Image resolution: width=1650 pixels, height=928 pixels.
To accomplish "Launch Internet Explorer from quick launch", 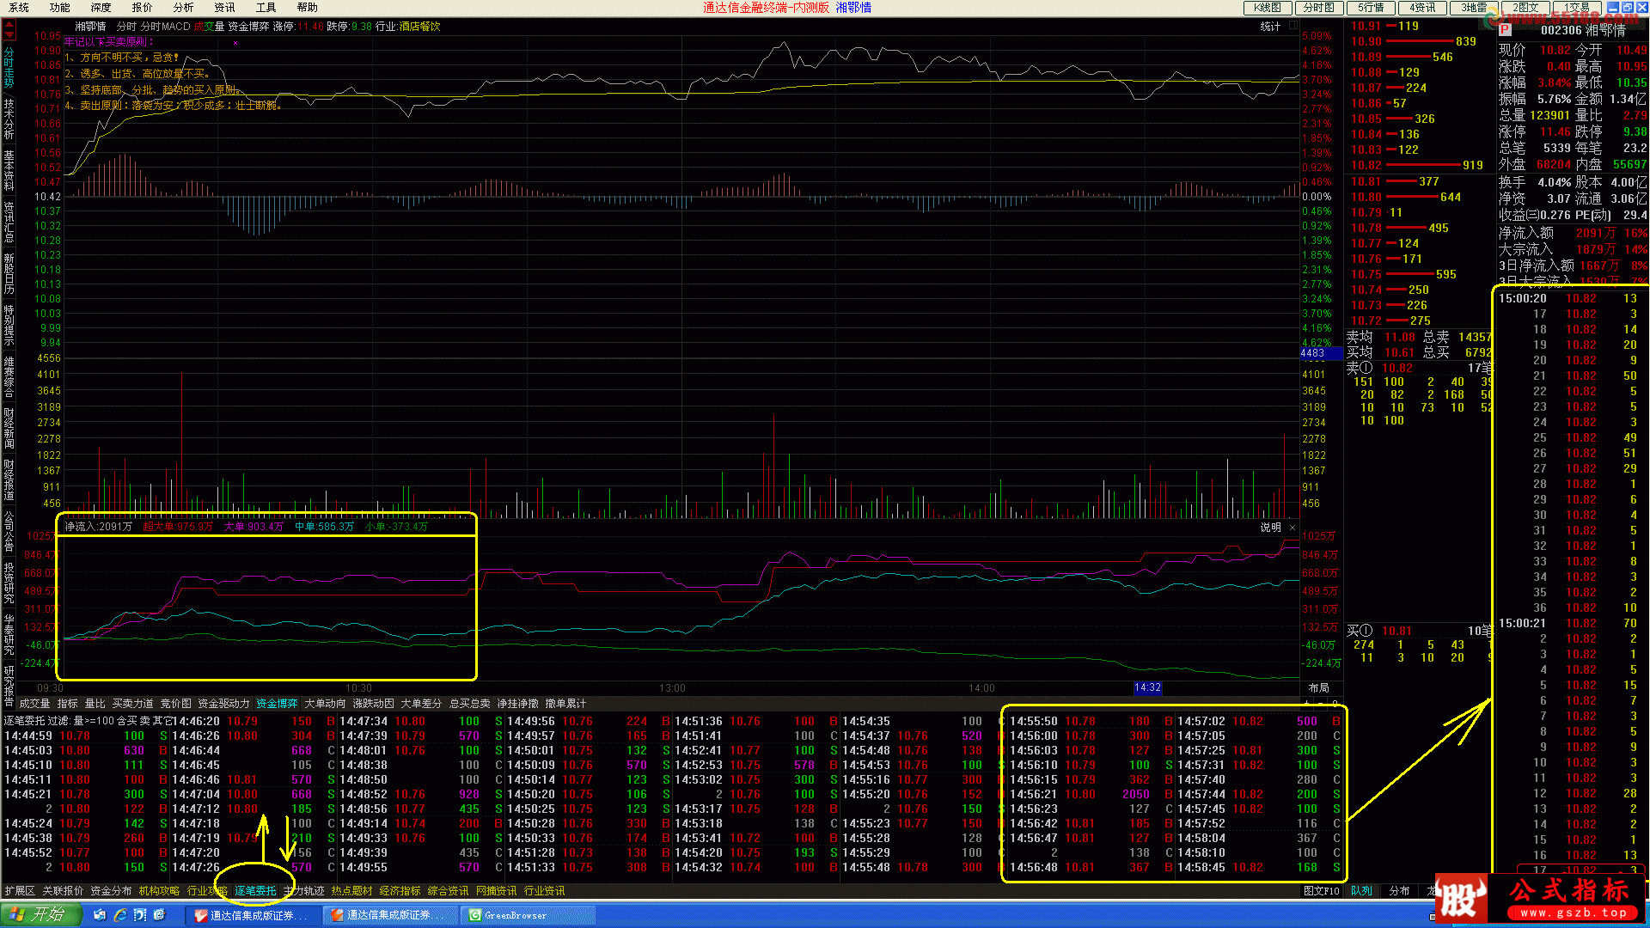I will click(x=120, y=915).
